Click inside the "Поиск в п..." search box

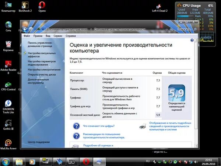(x=185, y=30)
